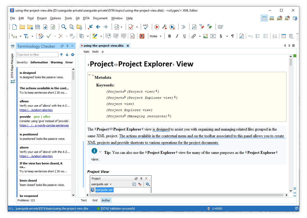Click the Reload document icon

pyautogui.click(x=53, y=27)
